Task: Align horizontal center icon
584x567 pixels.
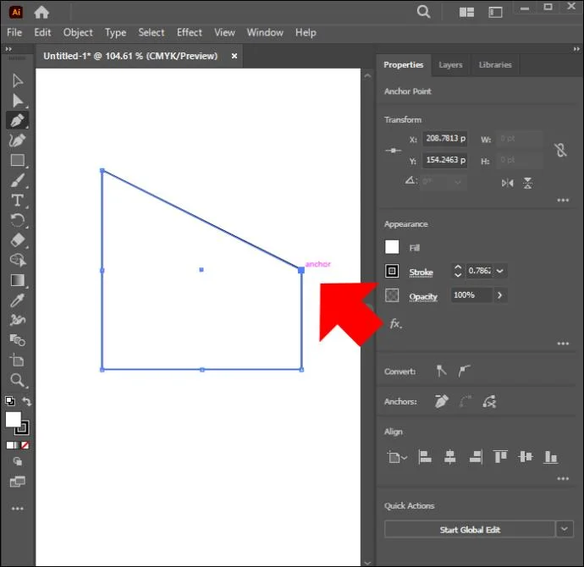Action: tap(450, 457)
